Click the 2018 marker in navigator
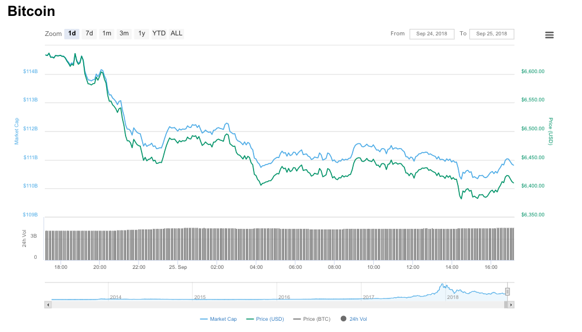 [452, 297]
